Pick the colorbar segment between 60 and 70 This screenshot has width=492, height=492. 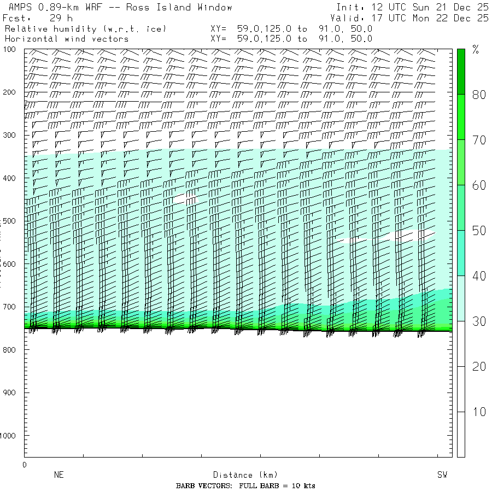461,162
